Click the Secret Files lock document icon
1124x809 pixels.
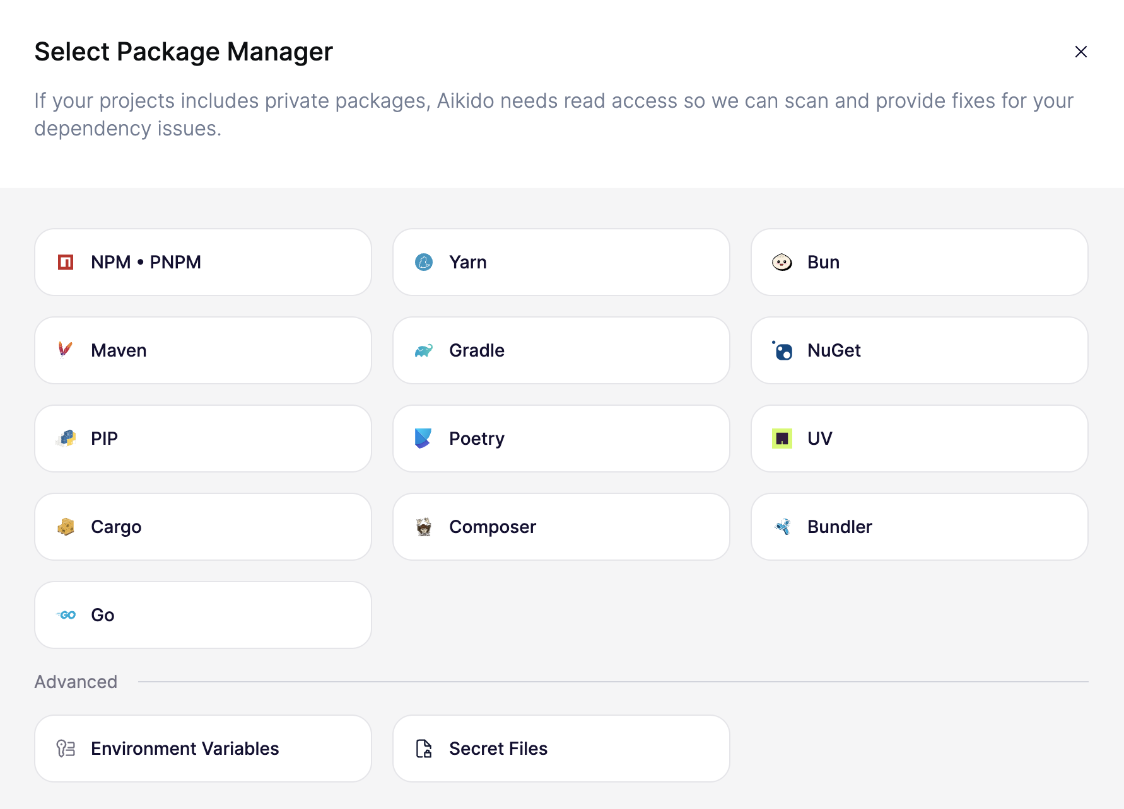(424, 749)
